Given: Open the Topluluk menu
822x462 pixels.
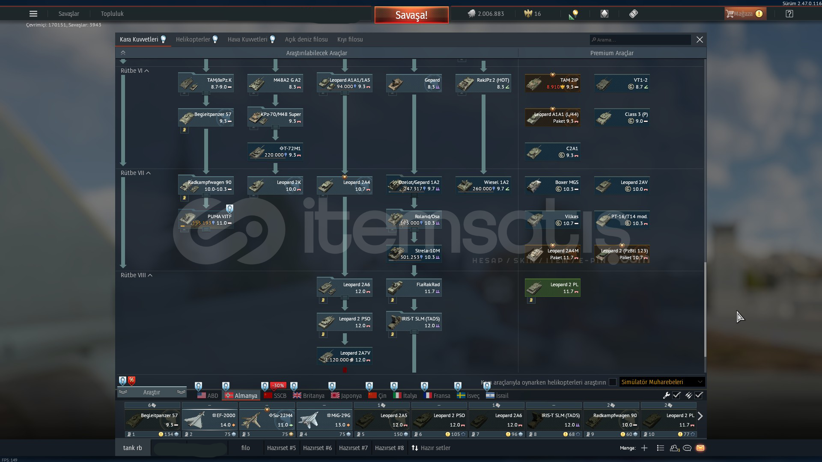Looking at the screenshot, I should (112, 14).
